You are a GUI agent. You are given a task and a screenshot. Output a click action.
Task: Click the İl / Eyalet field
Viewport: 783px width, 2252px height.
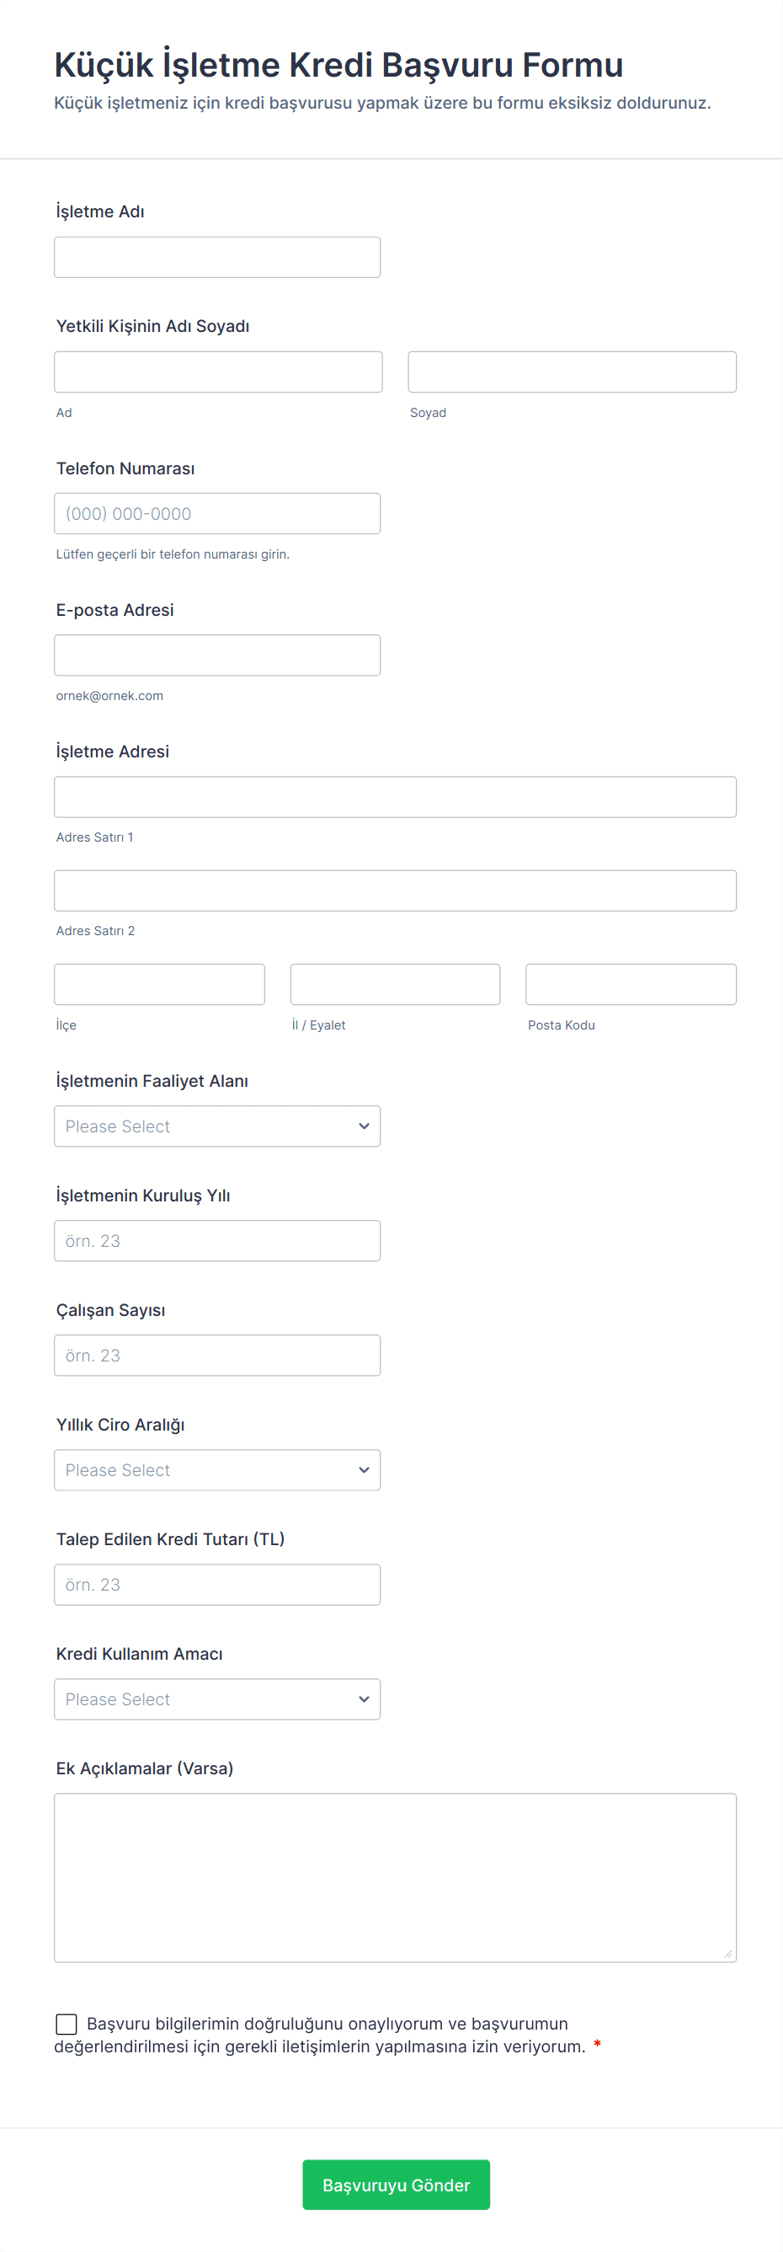pyautogui.click(x=395, y=984)
